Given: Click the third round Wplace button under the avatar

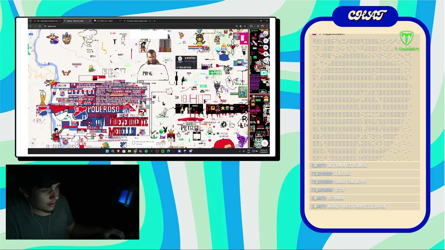Looking at the screenshot, I should (x=266, y=47).
